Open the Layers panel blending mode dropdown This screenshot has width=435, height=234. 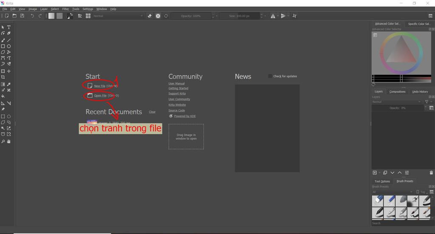click(x=397, y=102)
